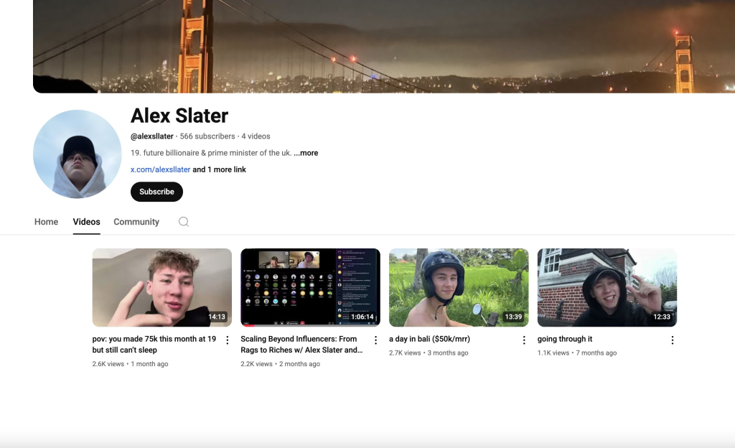Screen dimensions: 735x448
Task: Click Alex Slater's channel profile picture
Action: coord(78,154)
